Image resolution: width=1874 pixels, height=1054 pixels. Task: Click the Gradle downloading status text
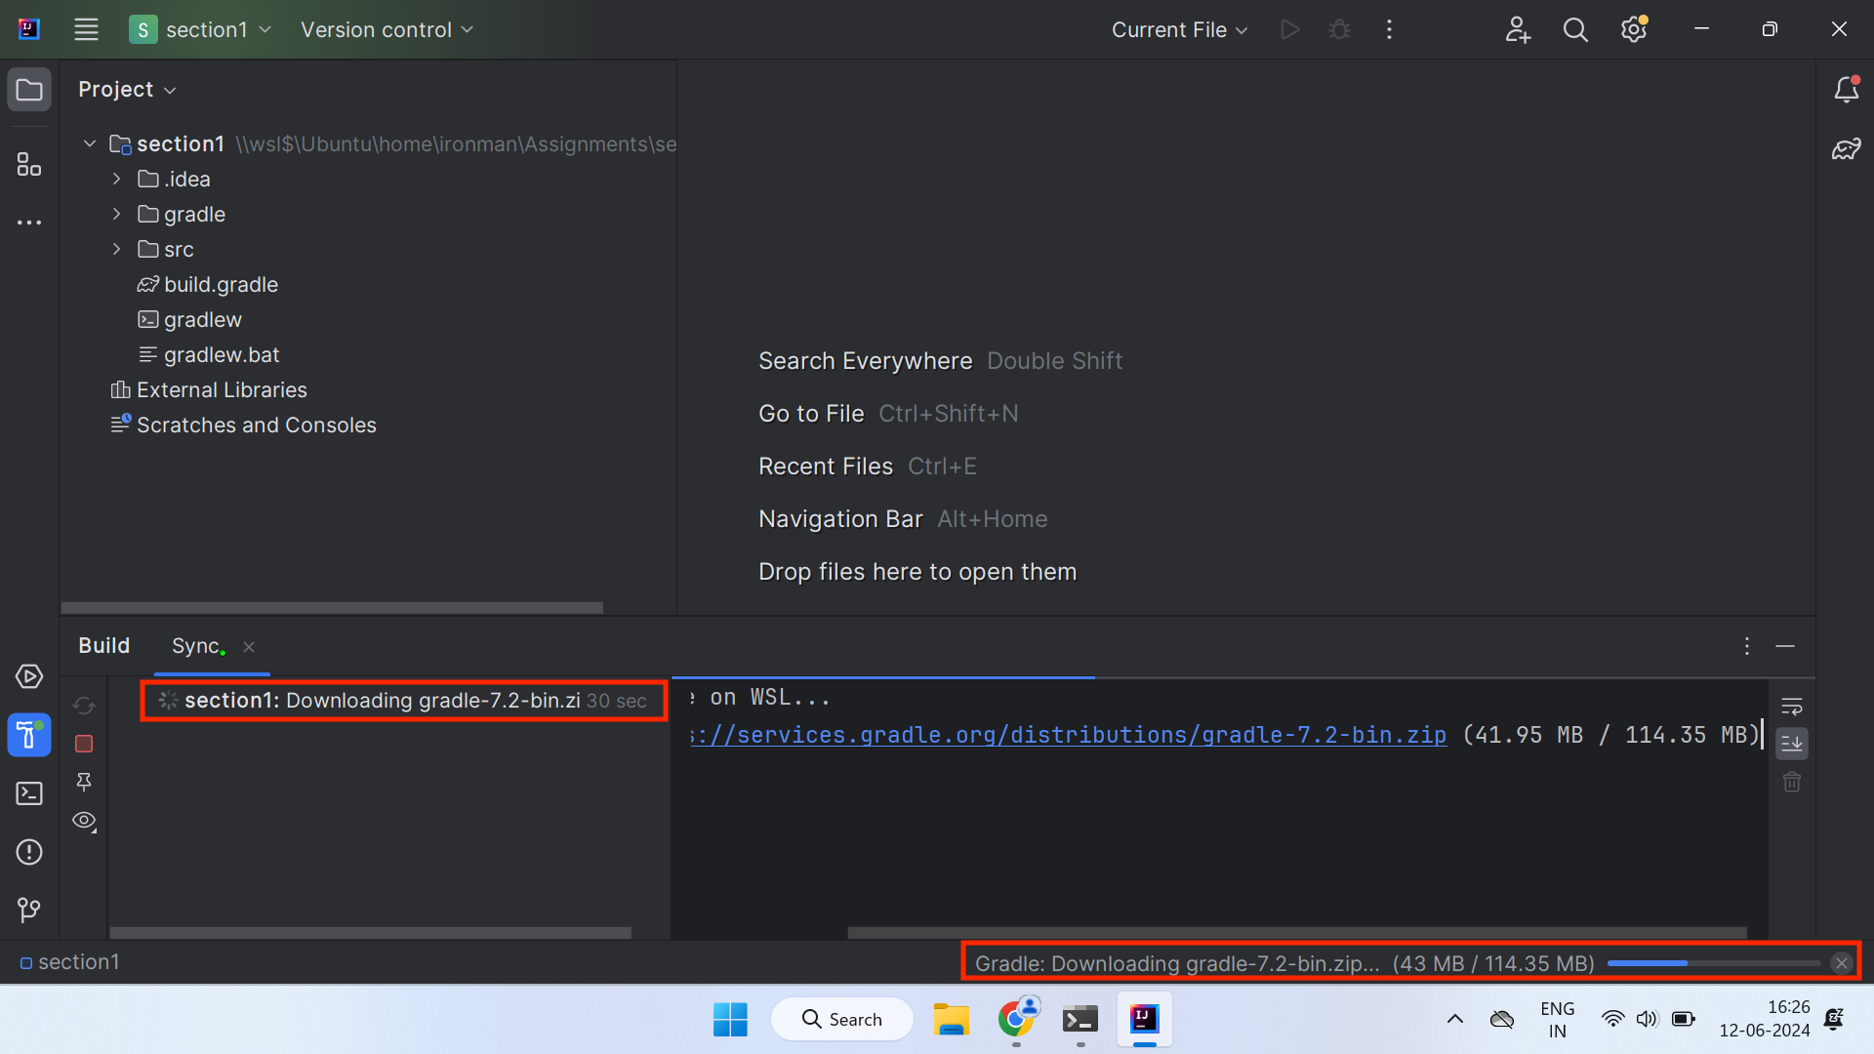tap(1284, 963)
